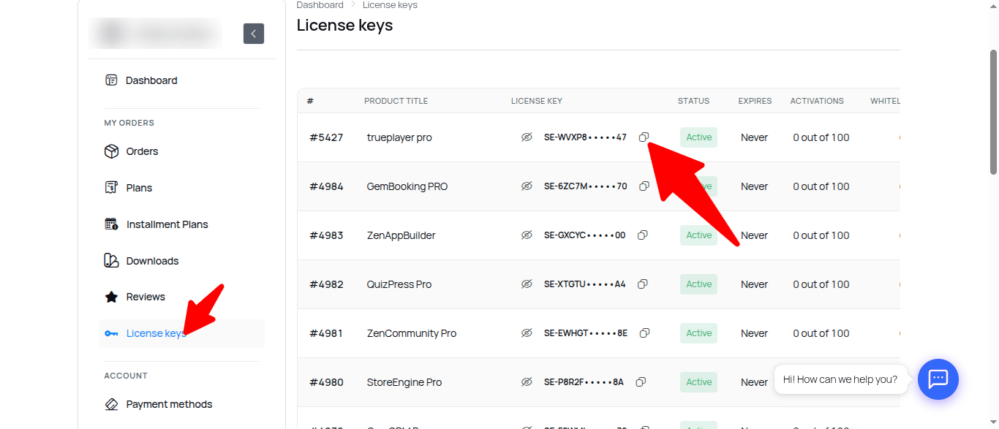The height and width of the screenshot is (429, 999).
Task: Click the Expires column header
Action: (755, 101)
